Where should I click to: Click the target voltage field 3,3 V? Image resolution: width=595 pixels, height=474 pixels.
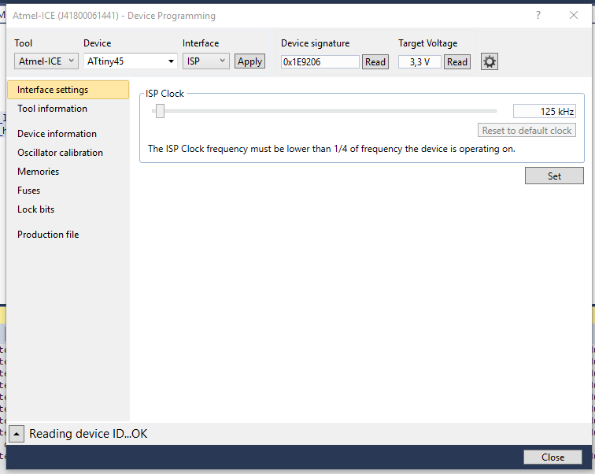pyautogui.click(x=419, y=62)
